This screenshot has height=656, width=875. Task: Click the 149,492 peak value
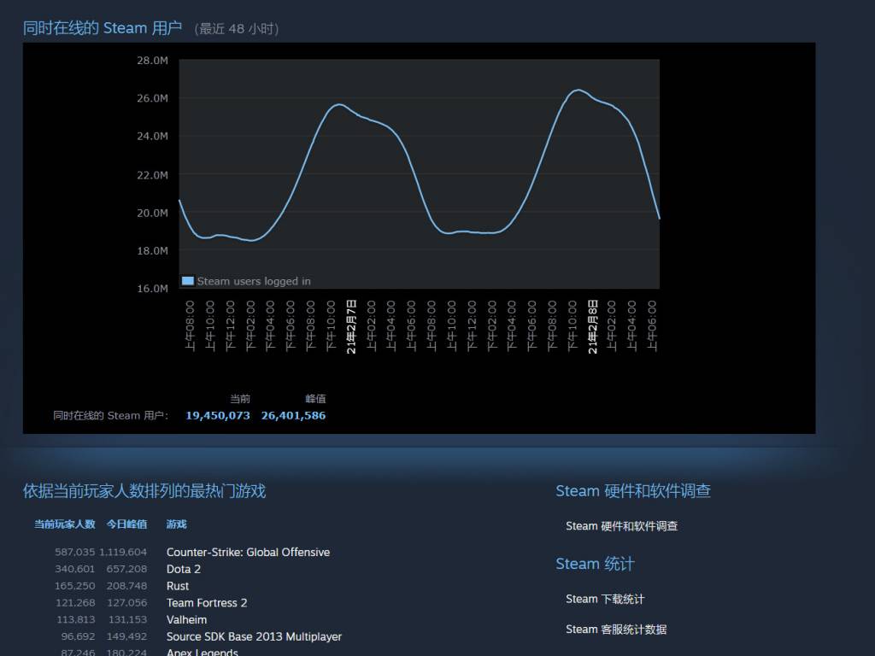tap(126, 636)
